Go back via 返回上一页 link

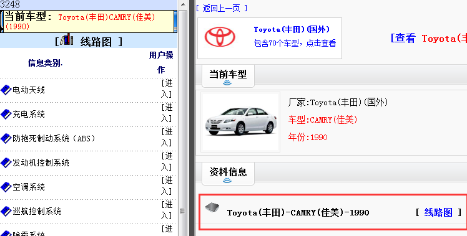(x=222, y=8)
